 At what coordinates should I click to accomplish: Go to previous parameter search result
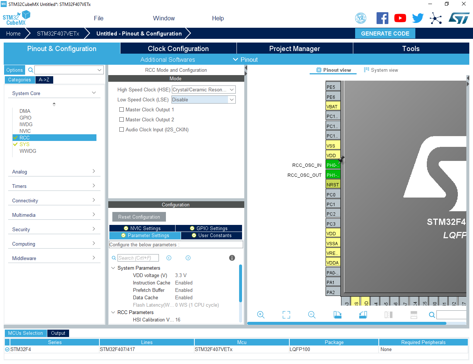point(169,258)
